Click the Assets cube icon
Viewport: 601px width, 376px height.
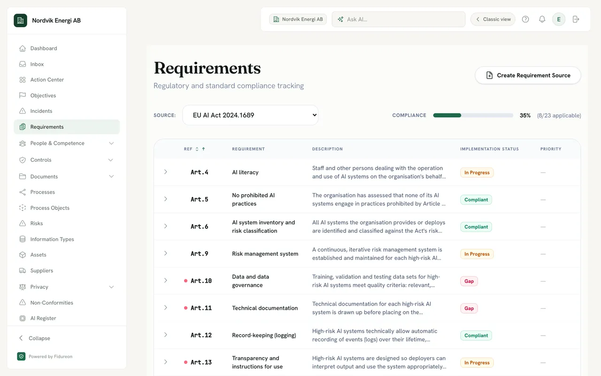pos(23,255)
